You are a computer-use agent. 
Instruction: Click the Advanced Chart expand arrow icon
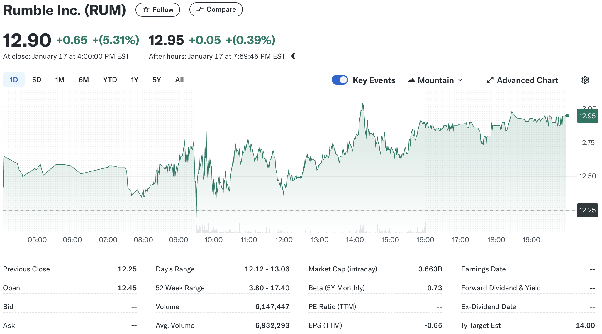coord(490,80)
